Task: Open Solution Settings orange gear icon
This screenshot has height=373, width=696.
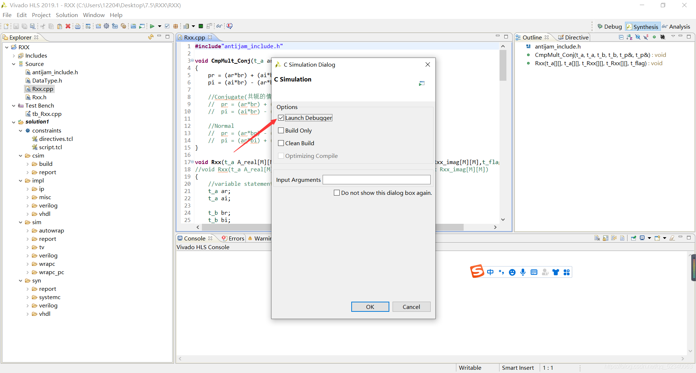Action: tap(123, 26)
